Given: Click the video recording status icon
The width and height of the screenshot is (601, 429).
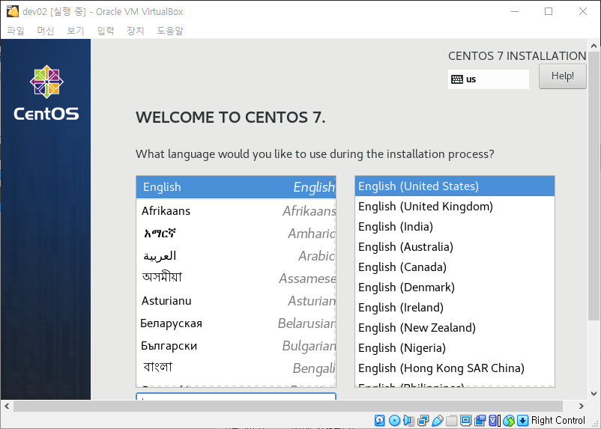Looking at the screenshot, I should coord(480,420).
